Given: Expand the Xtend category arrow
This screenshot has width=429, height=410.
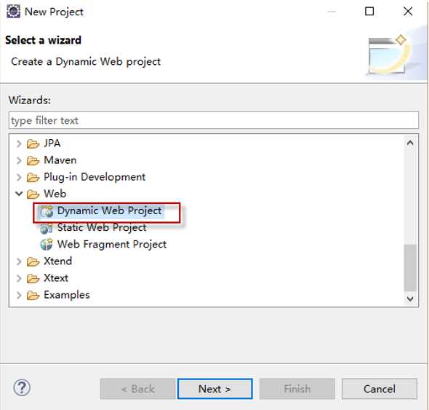Looking at the screenshot, I should tap(19, 261).
